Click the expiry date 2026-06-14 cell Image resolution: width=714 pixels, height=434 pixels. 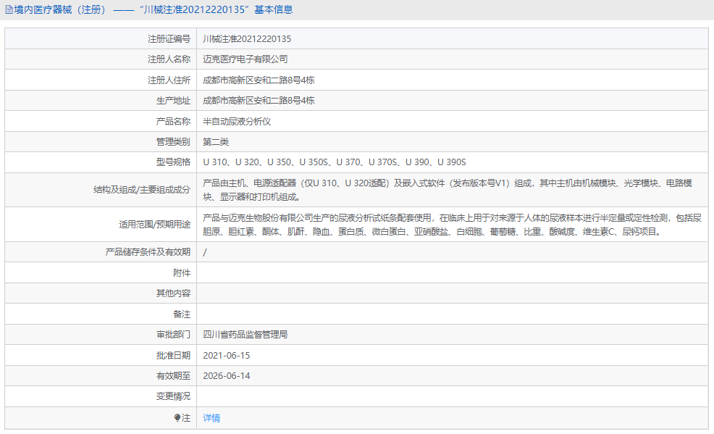coord(232,375)
